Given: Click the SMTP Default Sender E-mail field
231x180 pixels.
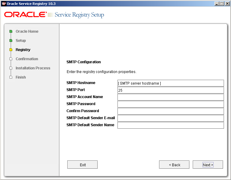Looking at the screenshot, I should click(x=171, y=118).
